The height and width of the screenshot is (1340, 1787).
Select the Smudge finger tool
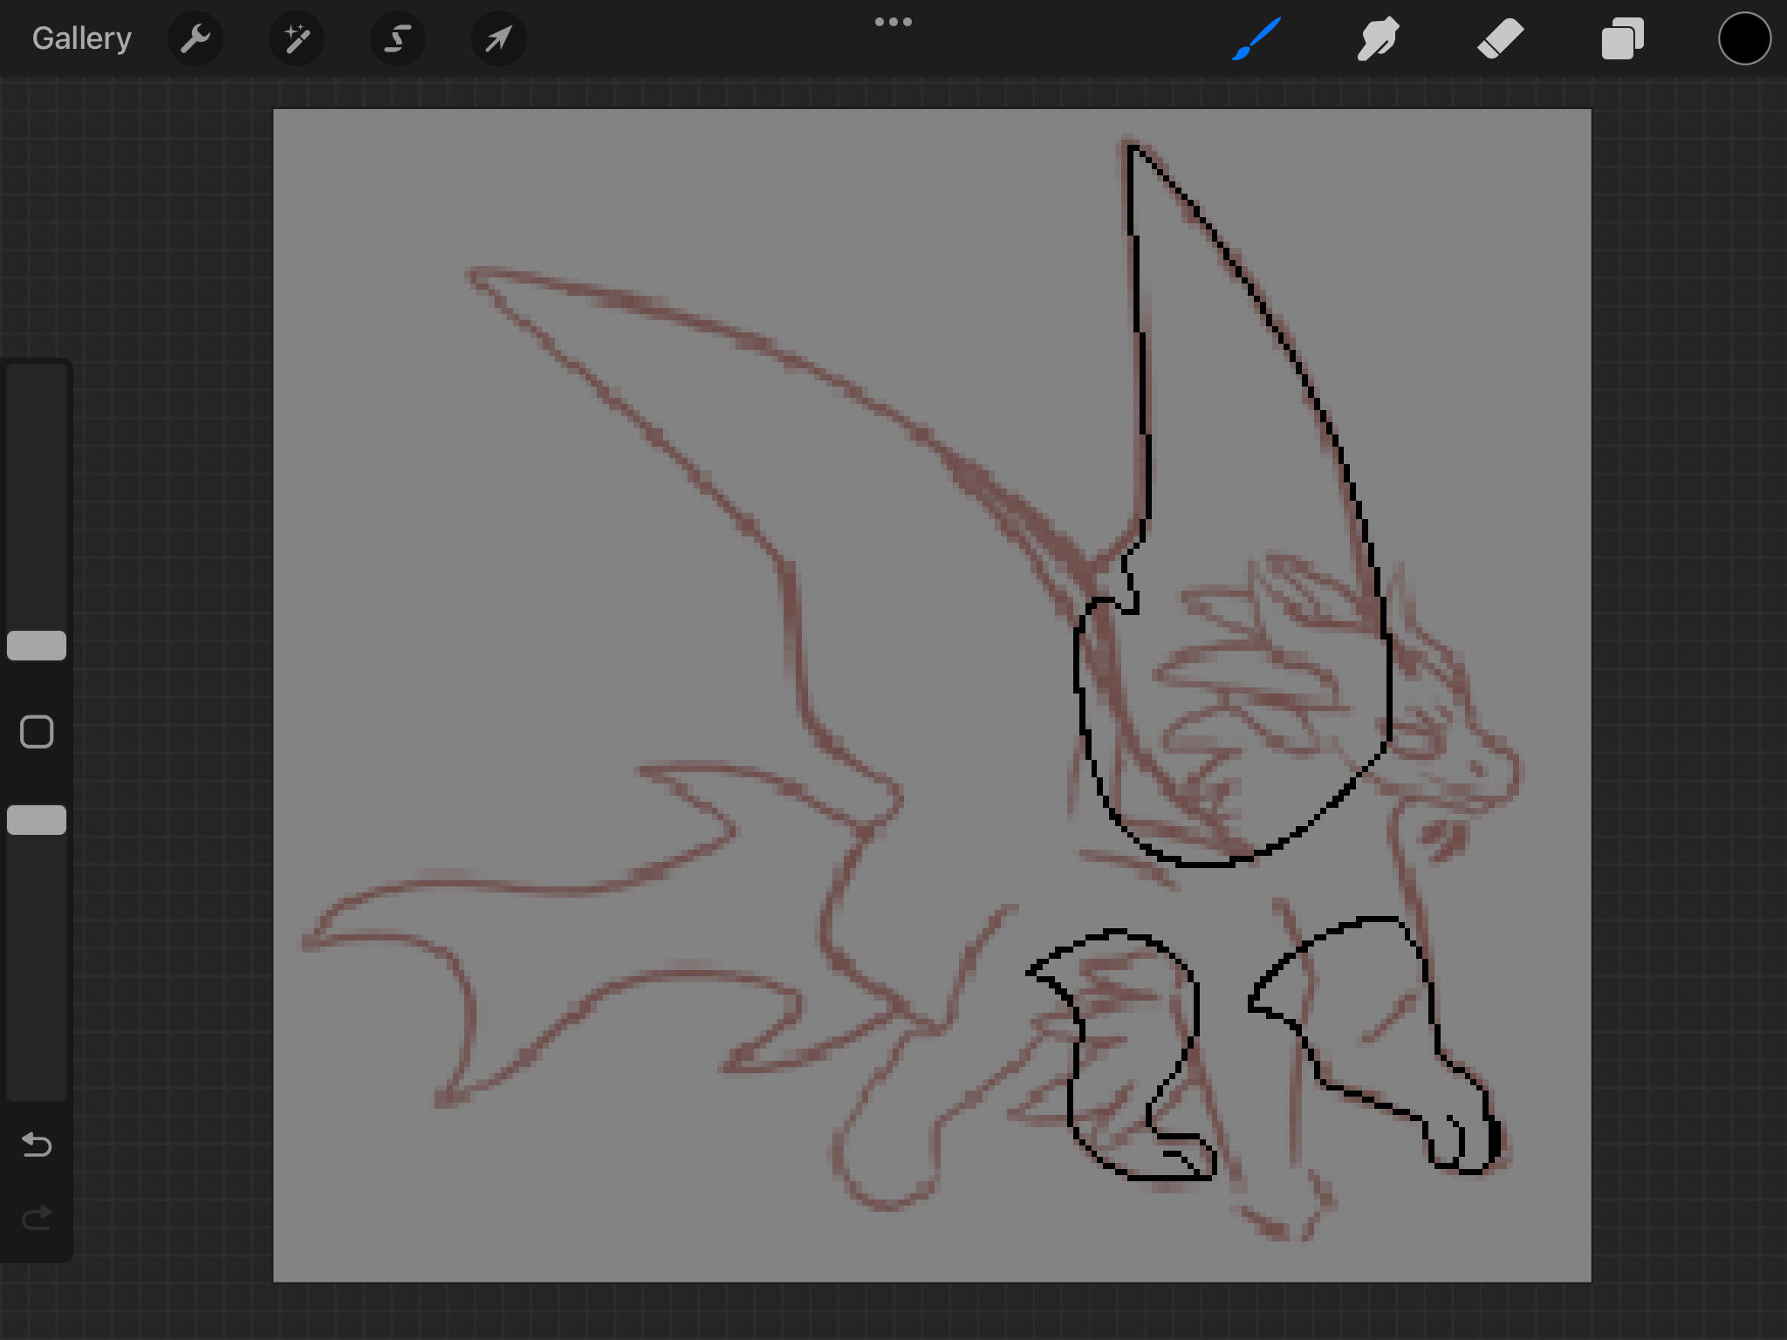[1379, 38]
